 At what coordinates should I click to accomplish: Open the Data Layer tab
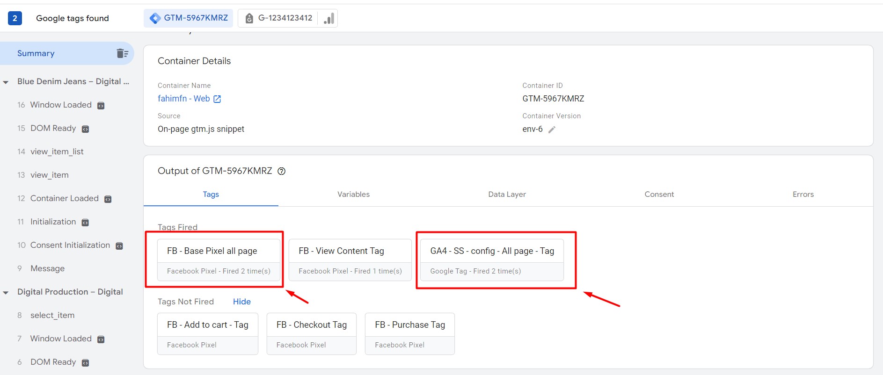pos(507,195)
